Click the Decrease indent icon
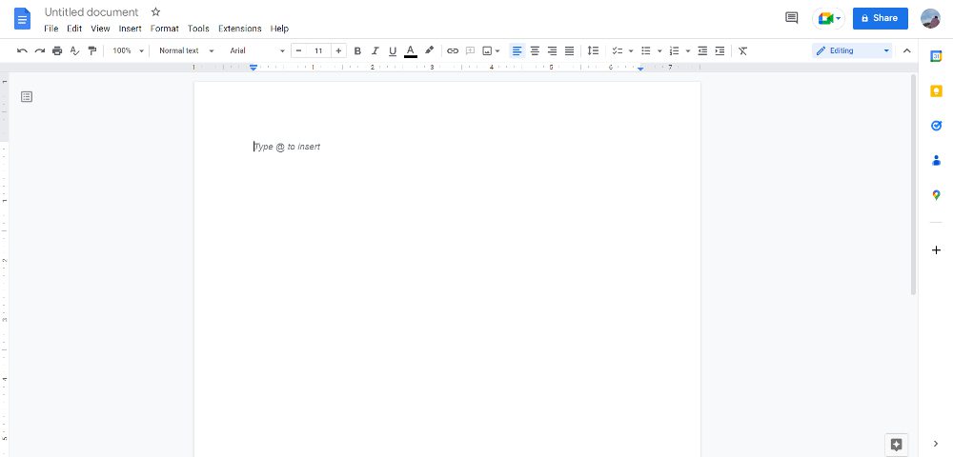Screen dimensions: 953x457 (x=702, y=51)
